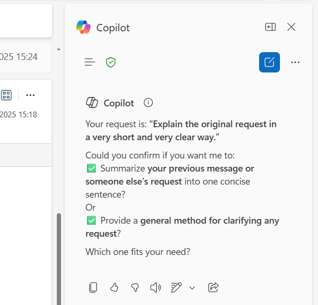The image size is (318, 305).
Task: Expand the dropdown arrow beside the pencil icon
Action: 192,288
